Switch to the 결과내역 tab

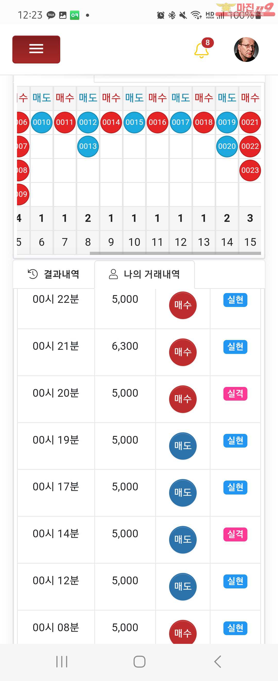tap(54, 274)
